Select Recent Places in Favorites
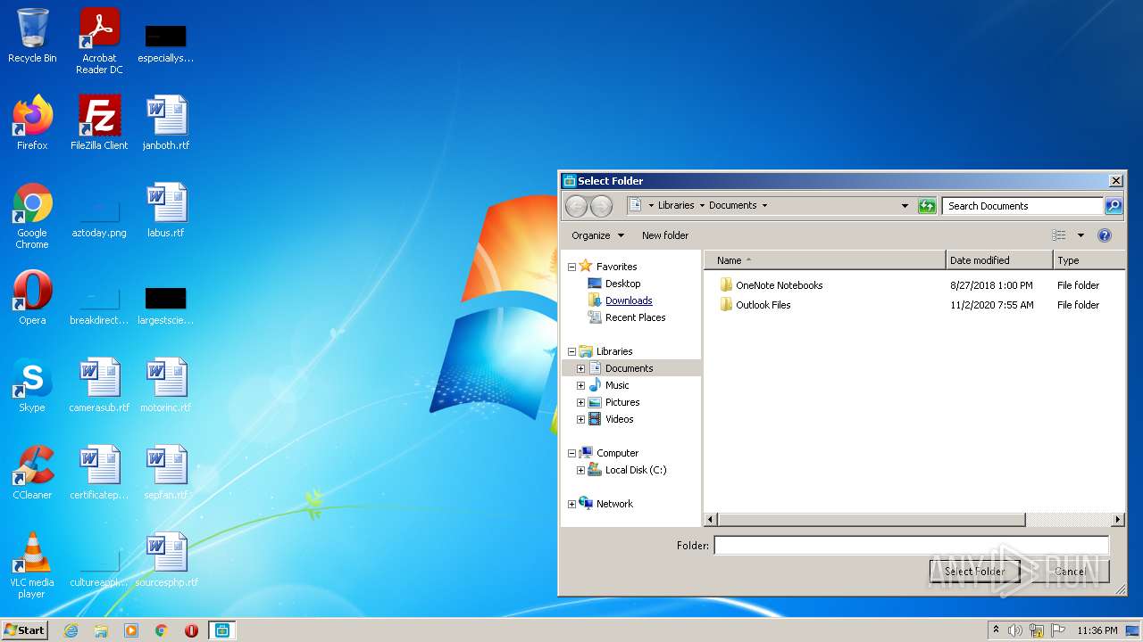The width and height of the screenshot is (1143, 642). click(x=635, y=317)
